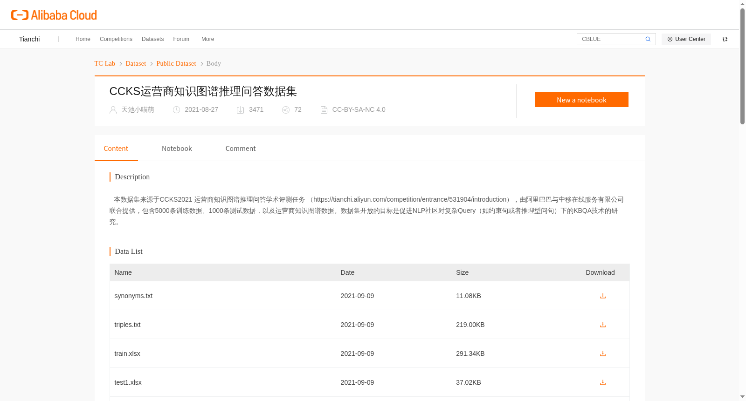Click the Tianchi site title

click(29, 39)
